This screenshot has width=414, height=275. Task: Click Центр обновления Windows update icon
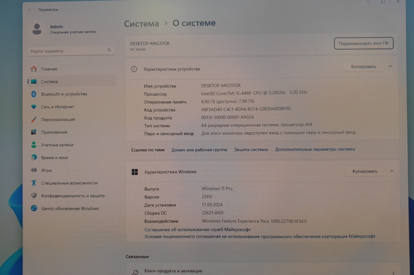click(x=34, y=208)
